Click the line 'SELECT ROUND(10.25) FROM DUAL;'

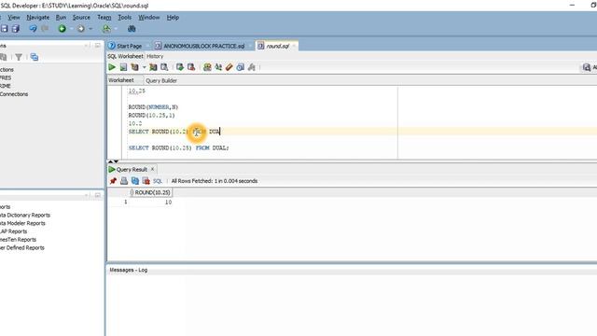[178, 147]
